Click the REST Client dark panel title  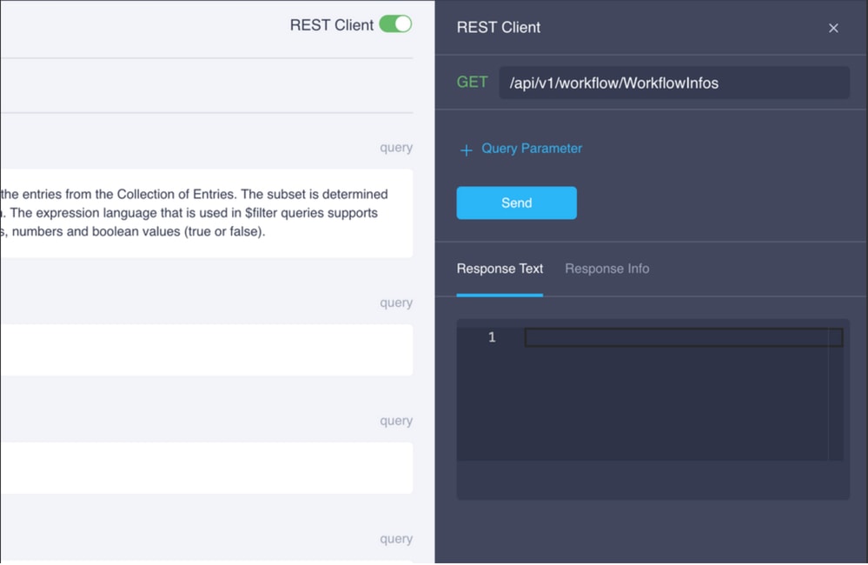point(498,28)
